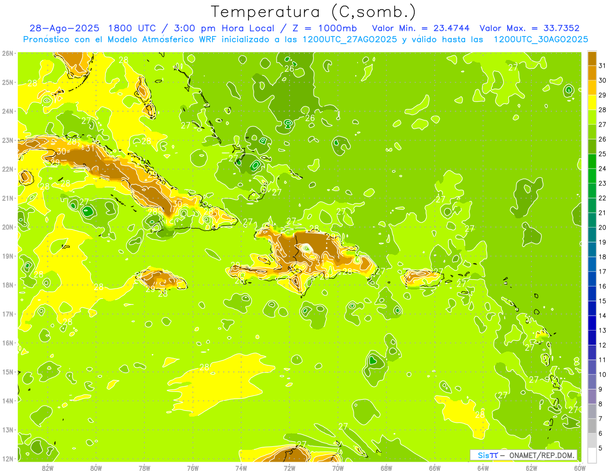This screenshot has width=616, height=475.
Task: Click the legend value 10
Action: 603,375
